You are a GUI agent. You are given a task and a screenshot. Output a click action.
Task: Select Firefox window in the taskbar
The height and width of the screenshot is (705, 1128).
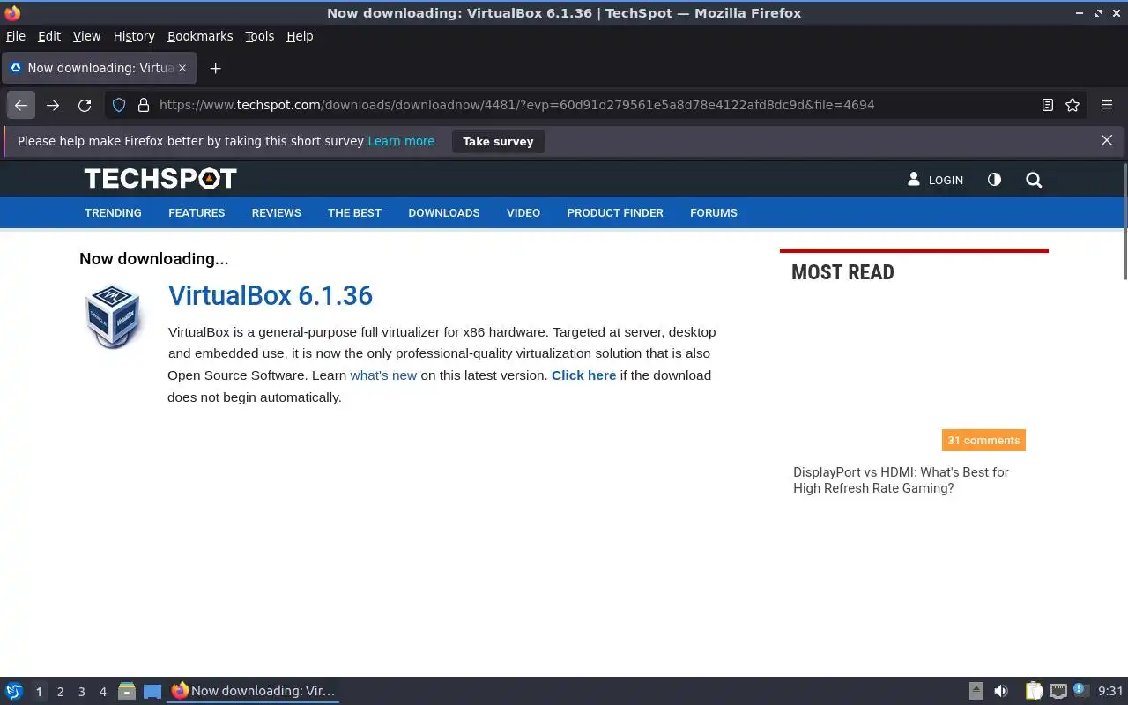[253, 691]
